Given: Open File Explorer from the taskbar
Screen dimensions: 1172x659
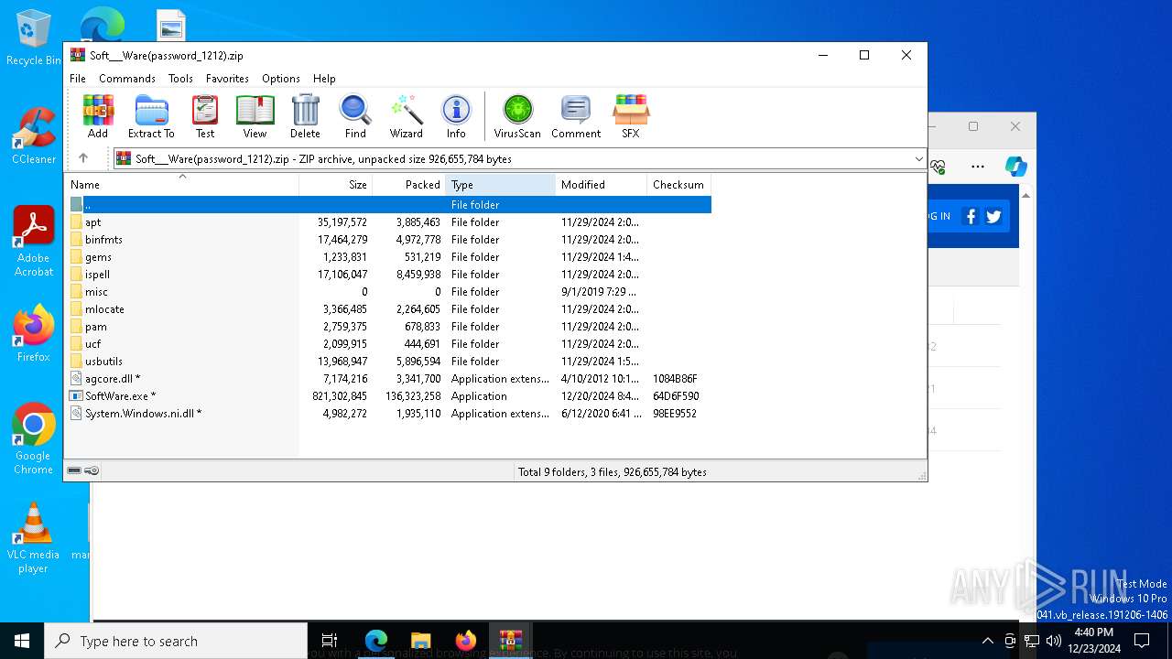Looking at the screenshot, I should click(421, 641).
